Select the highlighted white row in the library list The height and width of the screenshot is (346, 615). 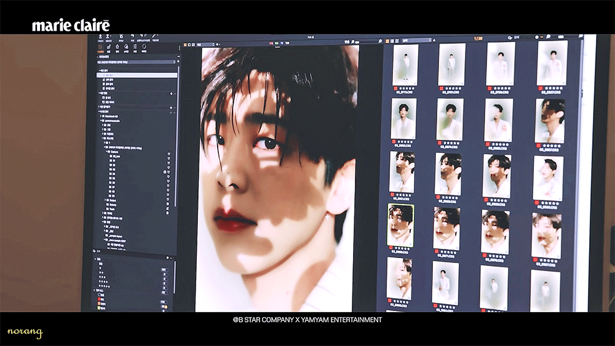click(137, 75)
